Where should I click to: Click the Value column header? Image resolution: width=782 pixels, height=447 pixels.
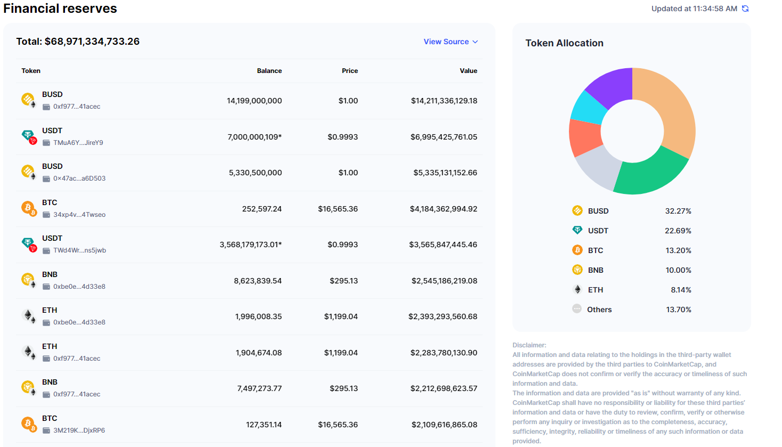(x=469, y=71)
